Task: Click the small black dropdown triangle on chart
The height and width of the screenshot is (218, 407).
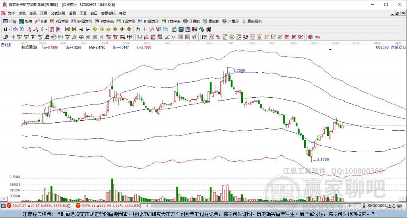Action: coord(330,50)
